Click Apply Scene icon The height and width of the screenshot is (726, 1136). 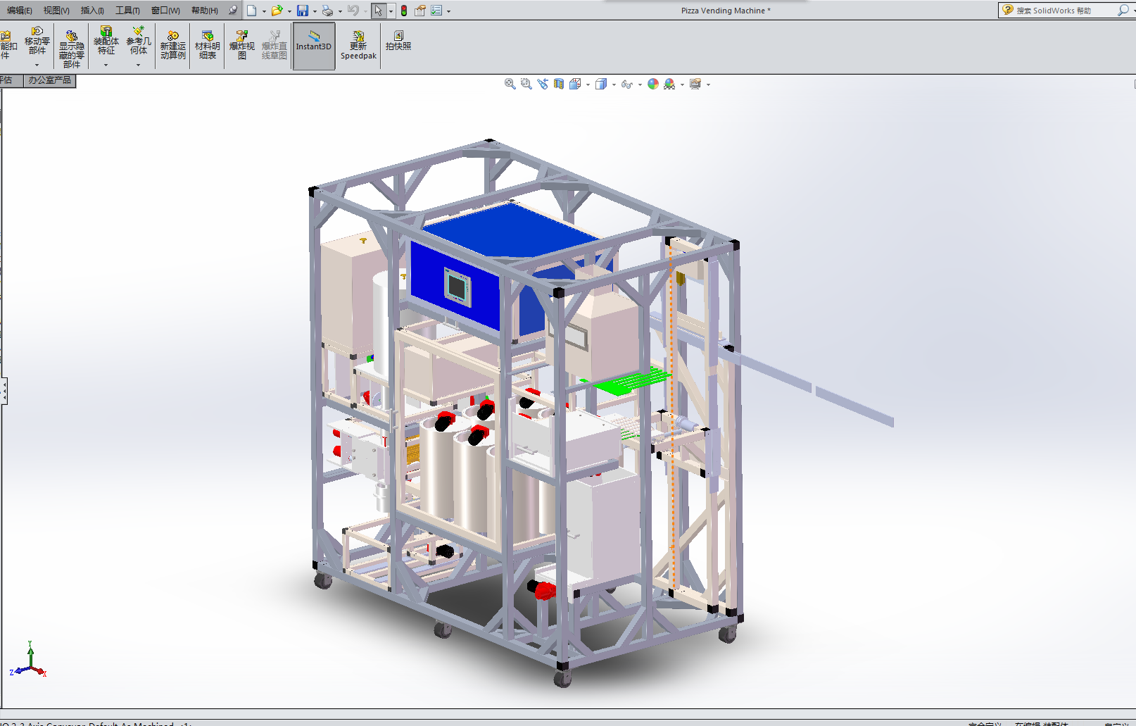[x=669, y=84]
